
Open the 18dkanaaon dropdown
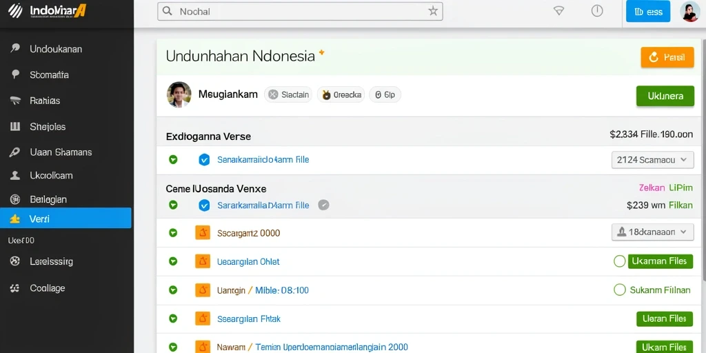click(652, 232)
